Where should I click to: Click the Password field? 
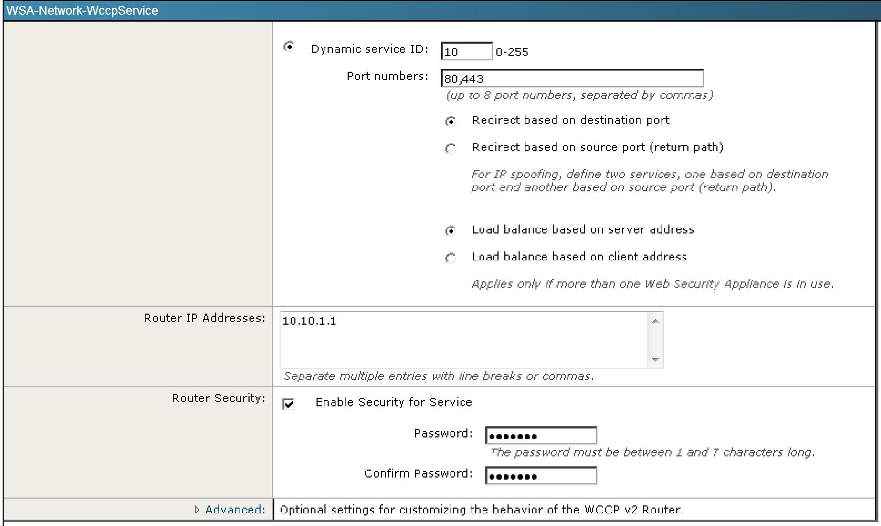541,435
